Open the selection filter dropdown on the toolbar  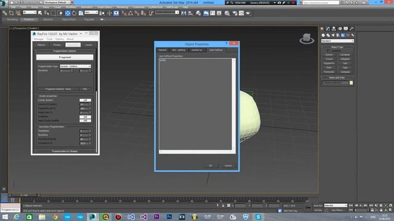tap(30, 12)
